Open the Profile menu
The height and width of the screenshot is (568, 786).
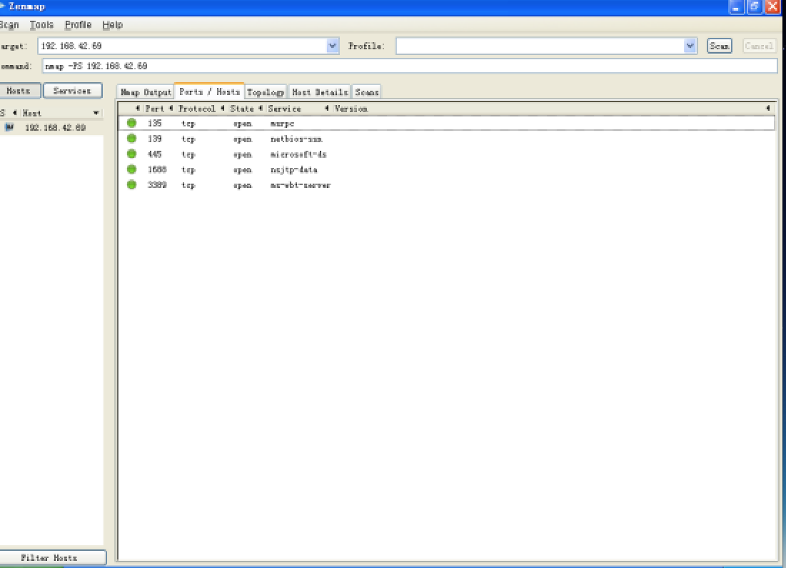tap(79, 24)
